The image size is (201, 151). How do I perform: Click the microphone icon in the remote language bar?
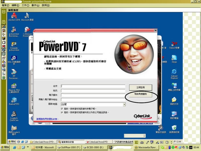(147, 142)
